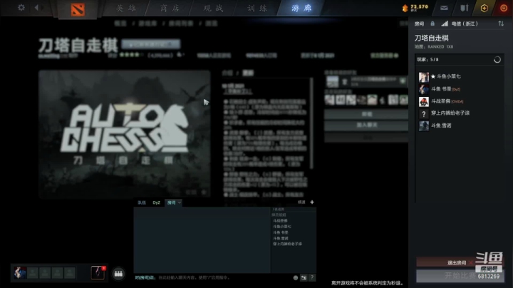
Task: Open the party finder group icon
Action: point(118,274)
